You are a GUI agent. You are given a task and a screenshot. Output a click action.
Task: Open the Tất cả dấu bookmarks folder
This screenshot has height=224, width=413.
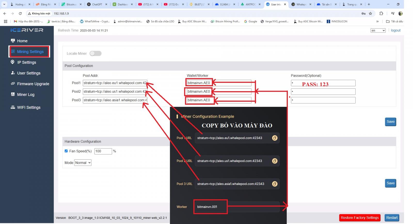pos(394,21)
